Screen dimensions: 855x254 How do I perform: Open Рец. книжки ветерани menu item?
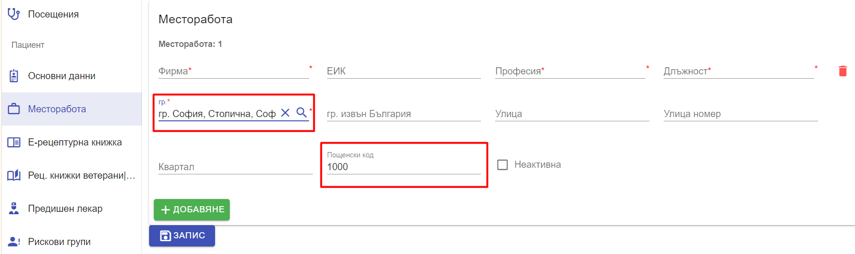tap(72, 175)
